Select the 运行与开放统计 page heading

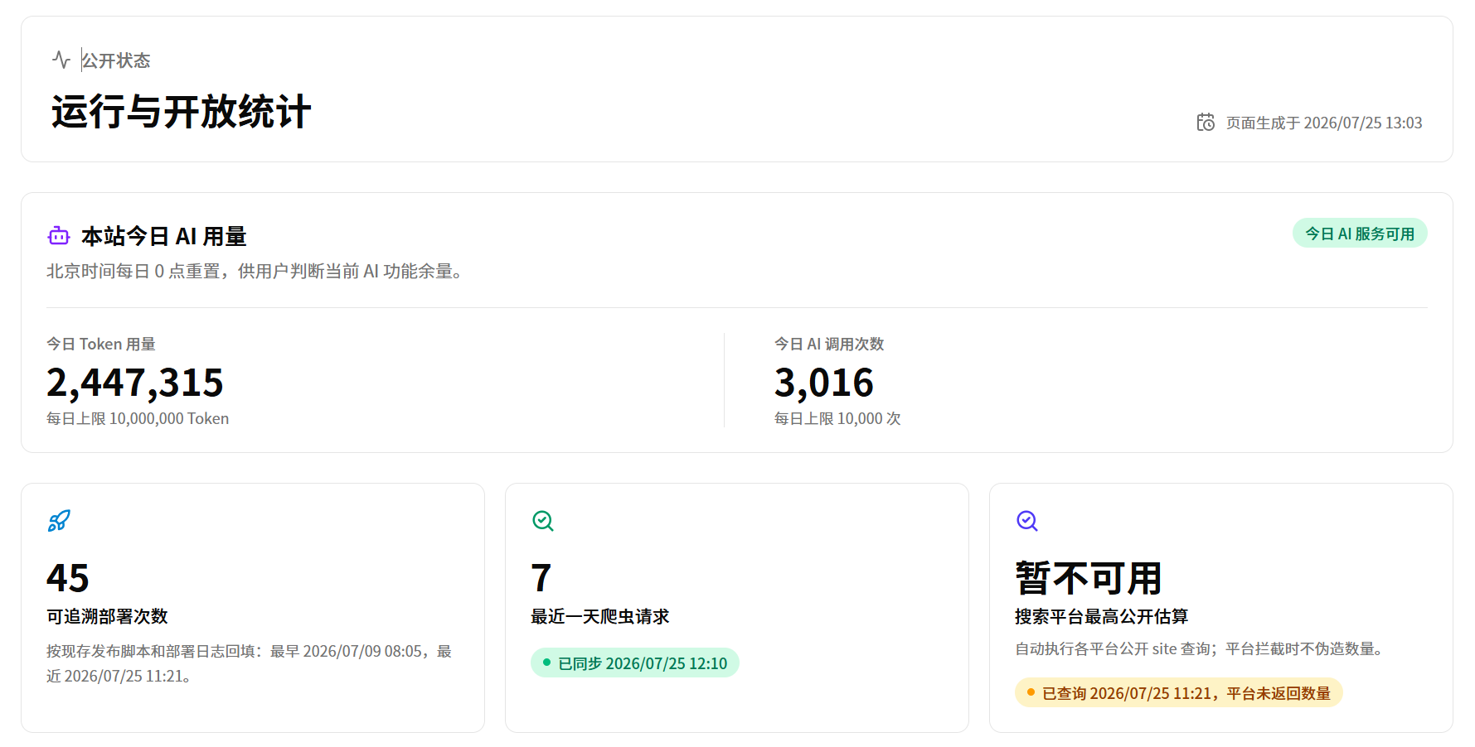(x=182, y=112)
